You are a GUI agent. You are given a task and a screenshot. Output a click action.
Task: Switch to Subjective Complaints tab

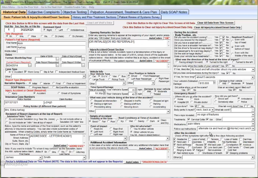coord(44,12)
